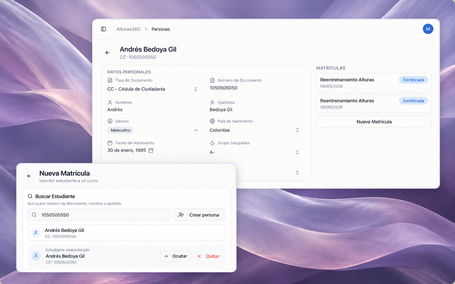The height and width of the screenshot is (284, 455).
Task: Open the Género dropdown showing Masculino
Action: tap(152, 130)
